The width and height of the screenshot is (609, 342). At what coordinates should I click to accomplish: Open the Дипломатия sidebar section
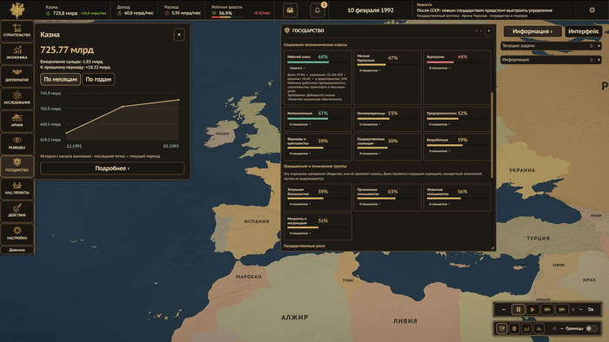[17, 76]
